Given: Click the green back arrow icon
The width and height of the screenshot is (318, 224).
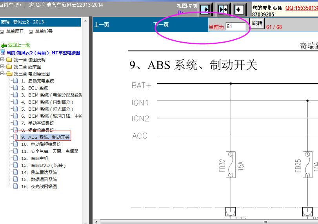Looking at the screenshot, I should pos(4,46).
